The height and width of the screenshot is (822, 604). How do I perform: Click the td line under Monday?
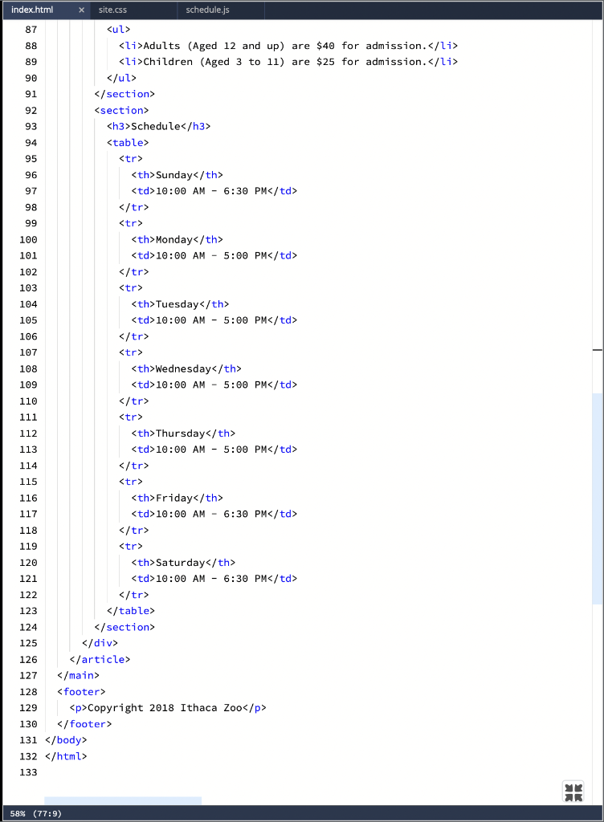coord(214,256)
